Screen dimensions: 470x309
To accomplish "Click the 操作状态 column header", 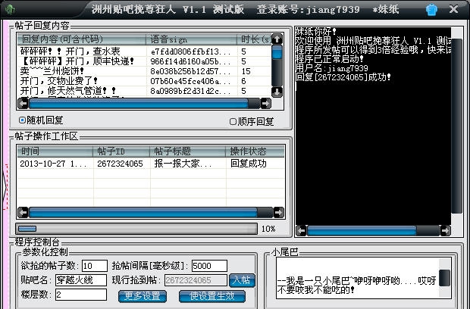I will pyautogui.click(x=255, y=151).
